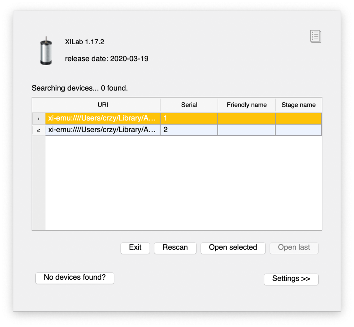Expand the Settings >> panel
Image resolution: width=354 pixels, height=327 pixels.
pyautogui.click(x=291, y=279)
